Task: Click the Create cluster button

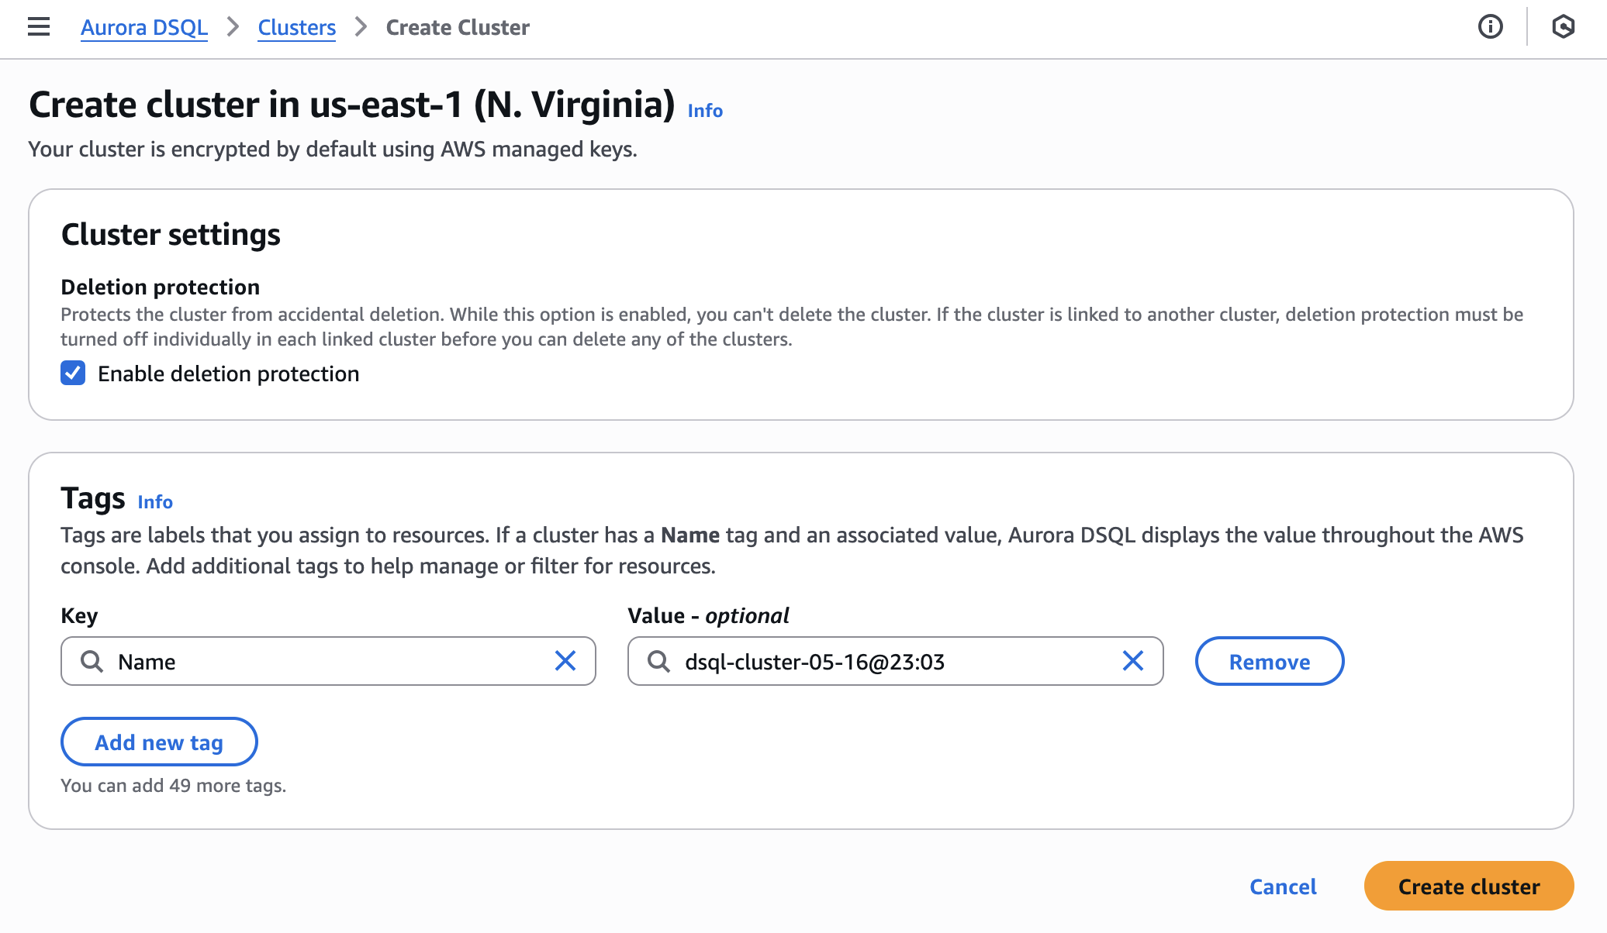Action: click(1469, 886)
